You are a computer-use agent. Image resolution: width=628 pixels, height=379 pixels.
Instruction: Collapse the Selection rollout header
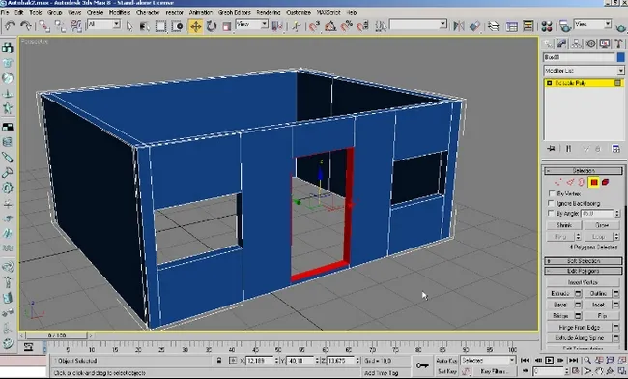click(584, 171)
